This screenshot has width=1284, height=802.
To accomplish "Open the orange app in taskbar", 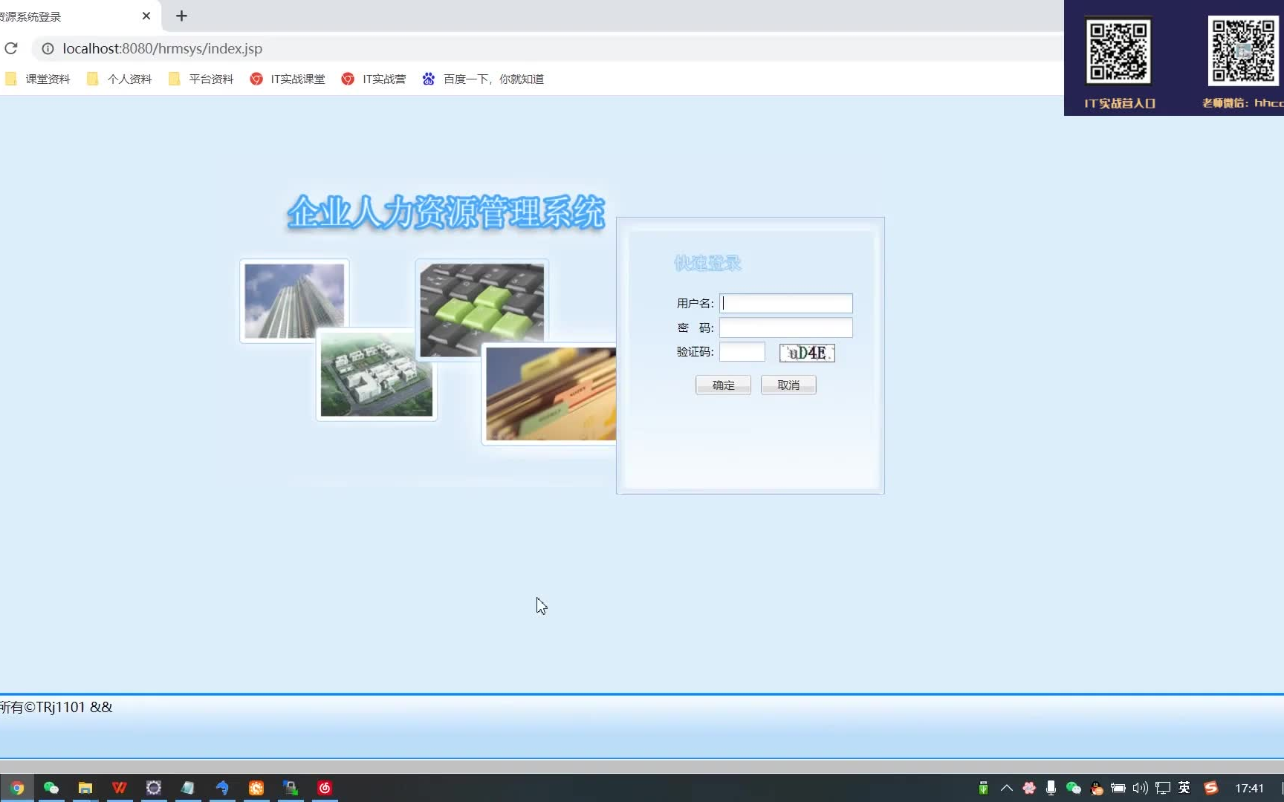I will click(x=256, y=788).
